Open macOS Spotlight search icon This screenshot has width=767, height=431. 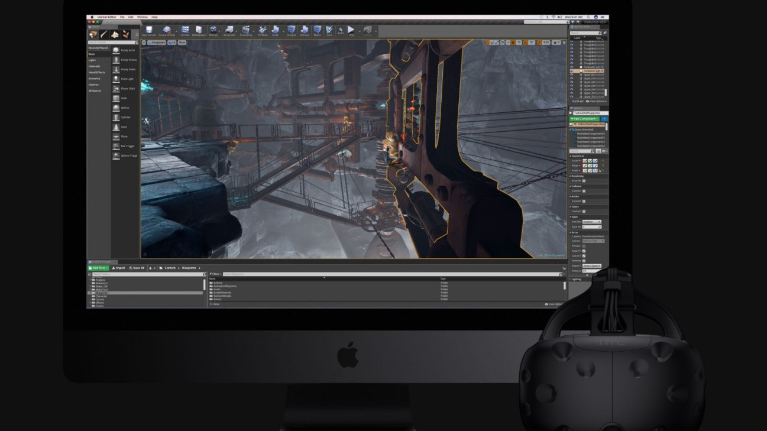588,17
